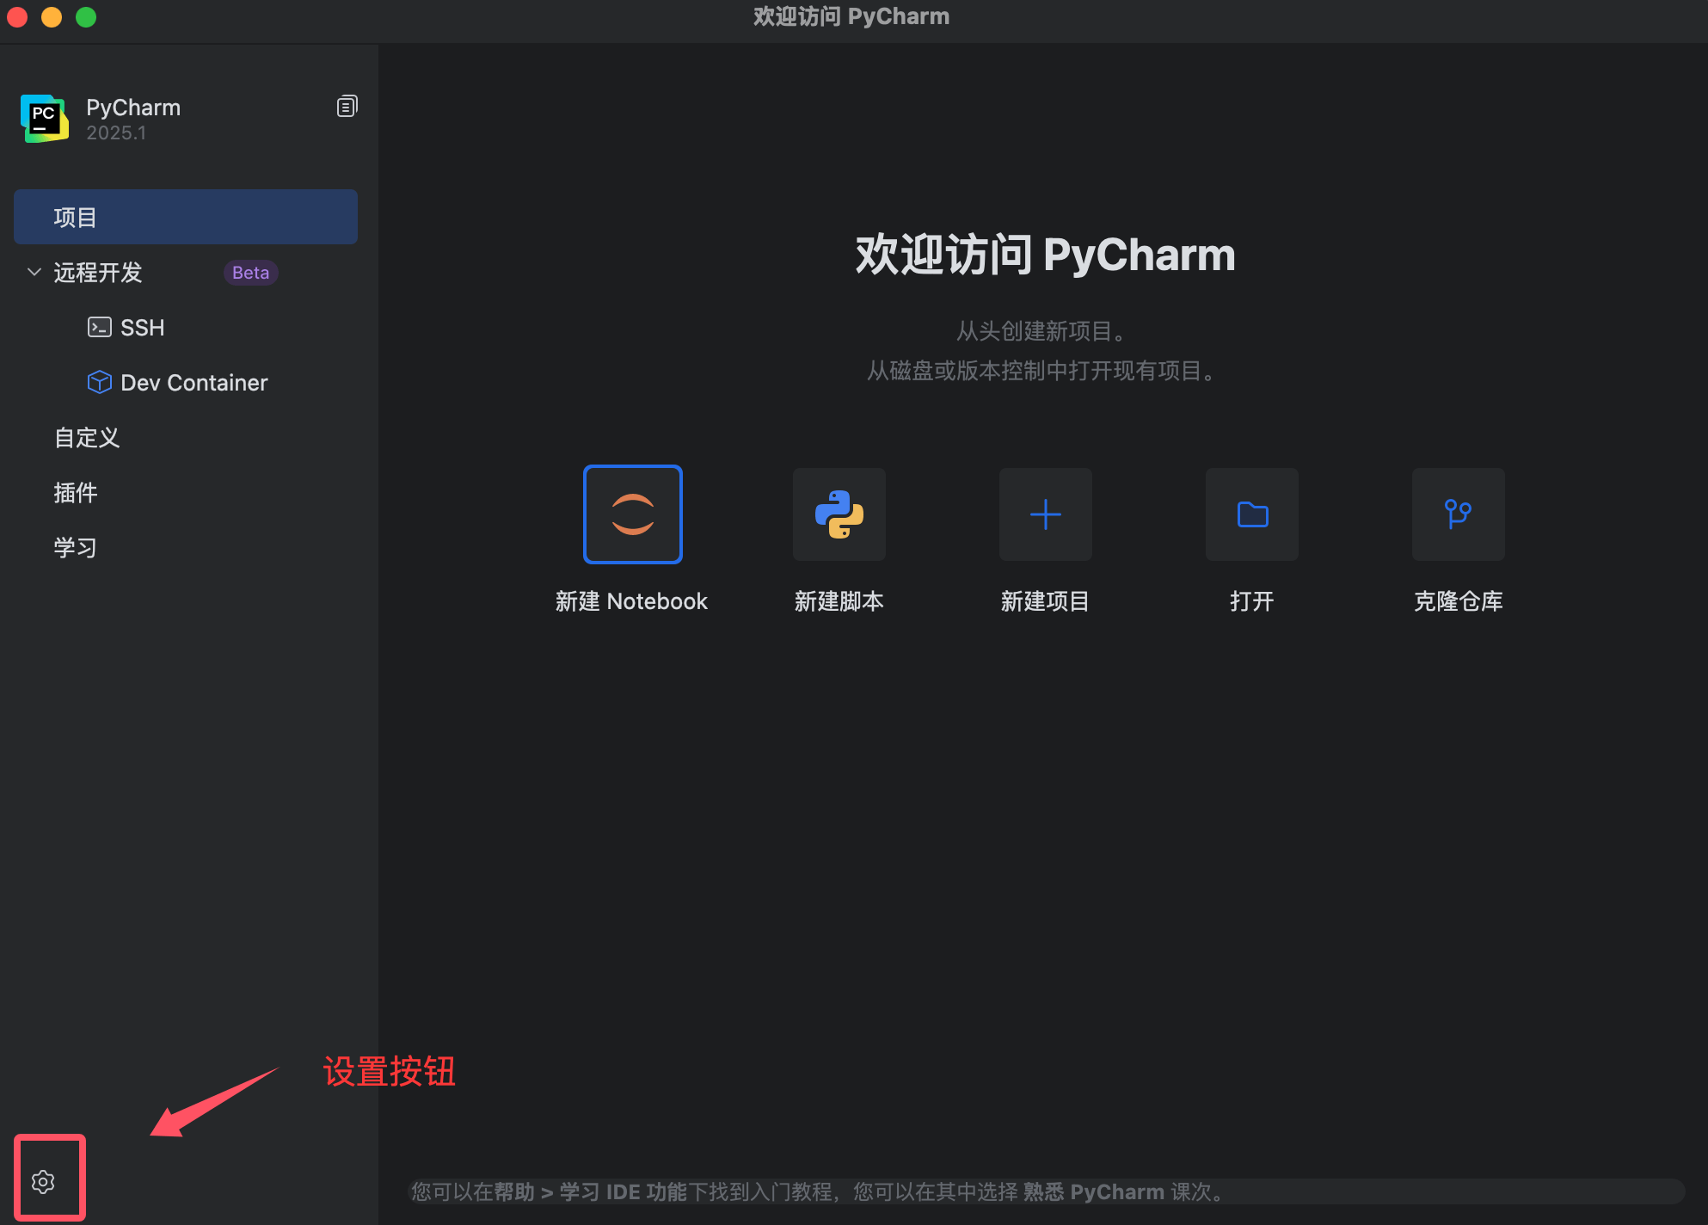Switch to the 插件 tab

pyautogui.click(x=76, y=492)
